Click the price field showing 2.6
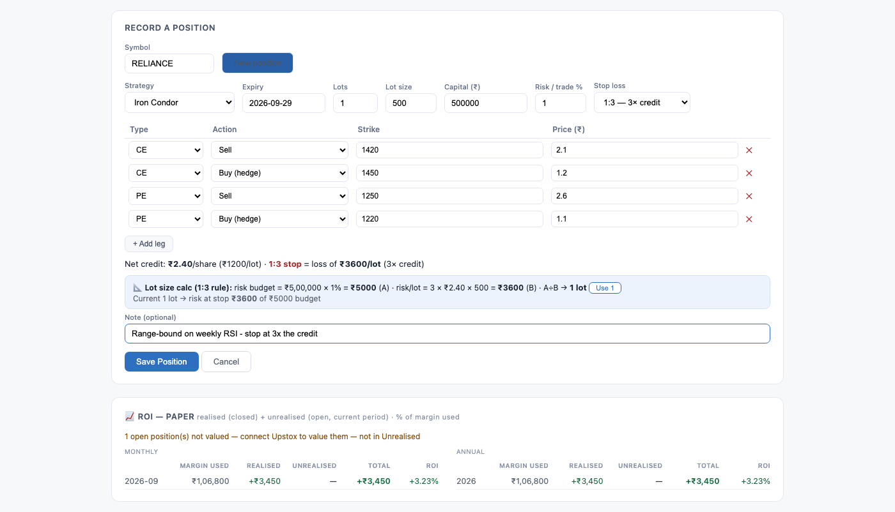The width and height of the screenshot is (895, 512). coord(644,196)
